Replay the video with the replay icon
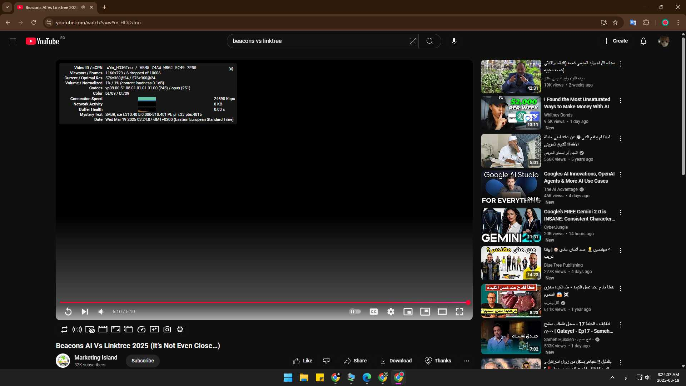The width and height of the screenshot is (686, 386). click(x=68, y=312)
